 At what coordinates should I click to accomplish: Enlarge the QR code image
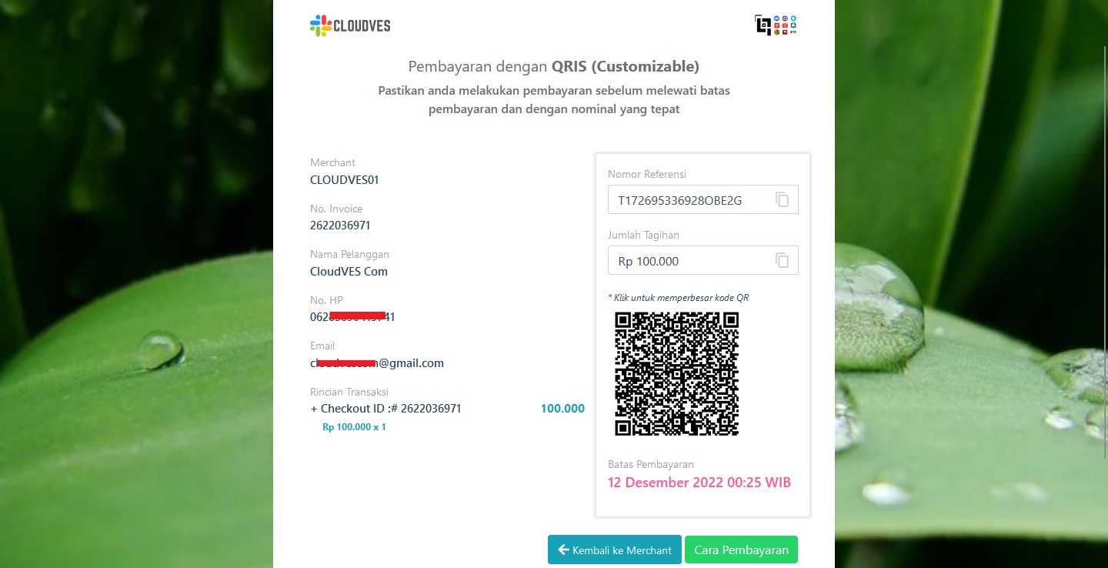tap(677, 373)
